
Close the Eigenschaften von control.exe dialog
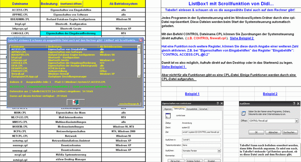click(222, 103)
